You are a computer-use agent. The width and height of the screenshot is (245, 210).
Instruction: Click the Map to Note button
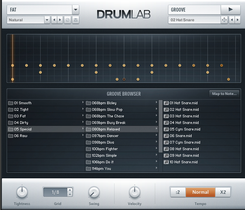point(224,94)
